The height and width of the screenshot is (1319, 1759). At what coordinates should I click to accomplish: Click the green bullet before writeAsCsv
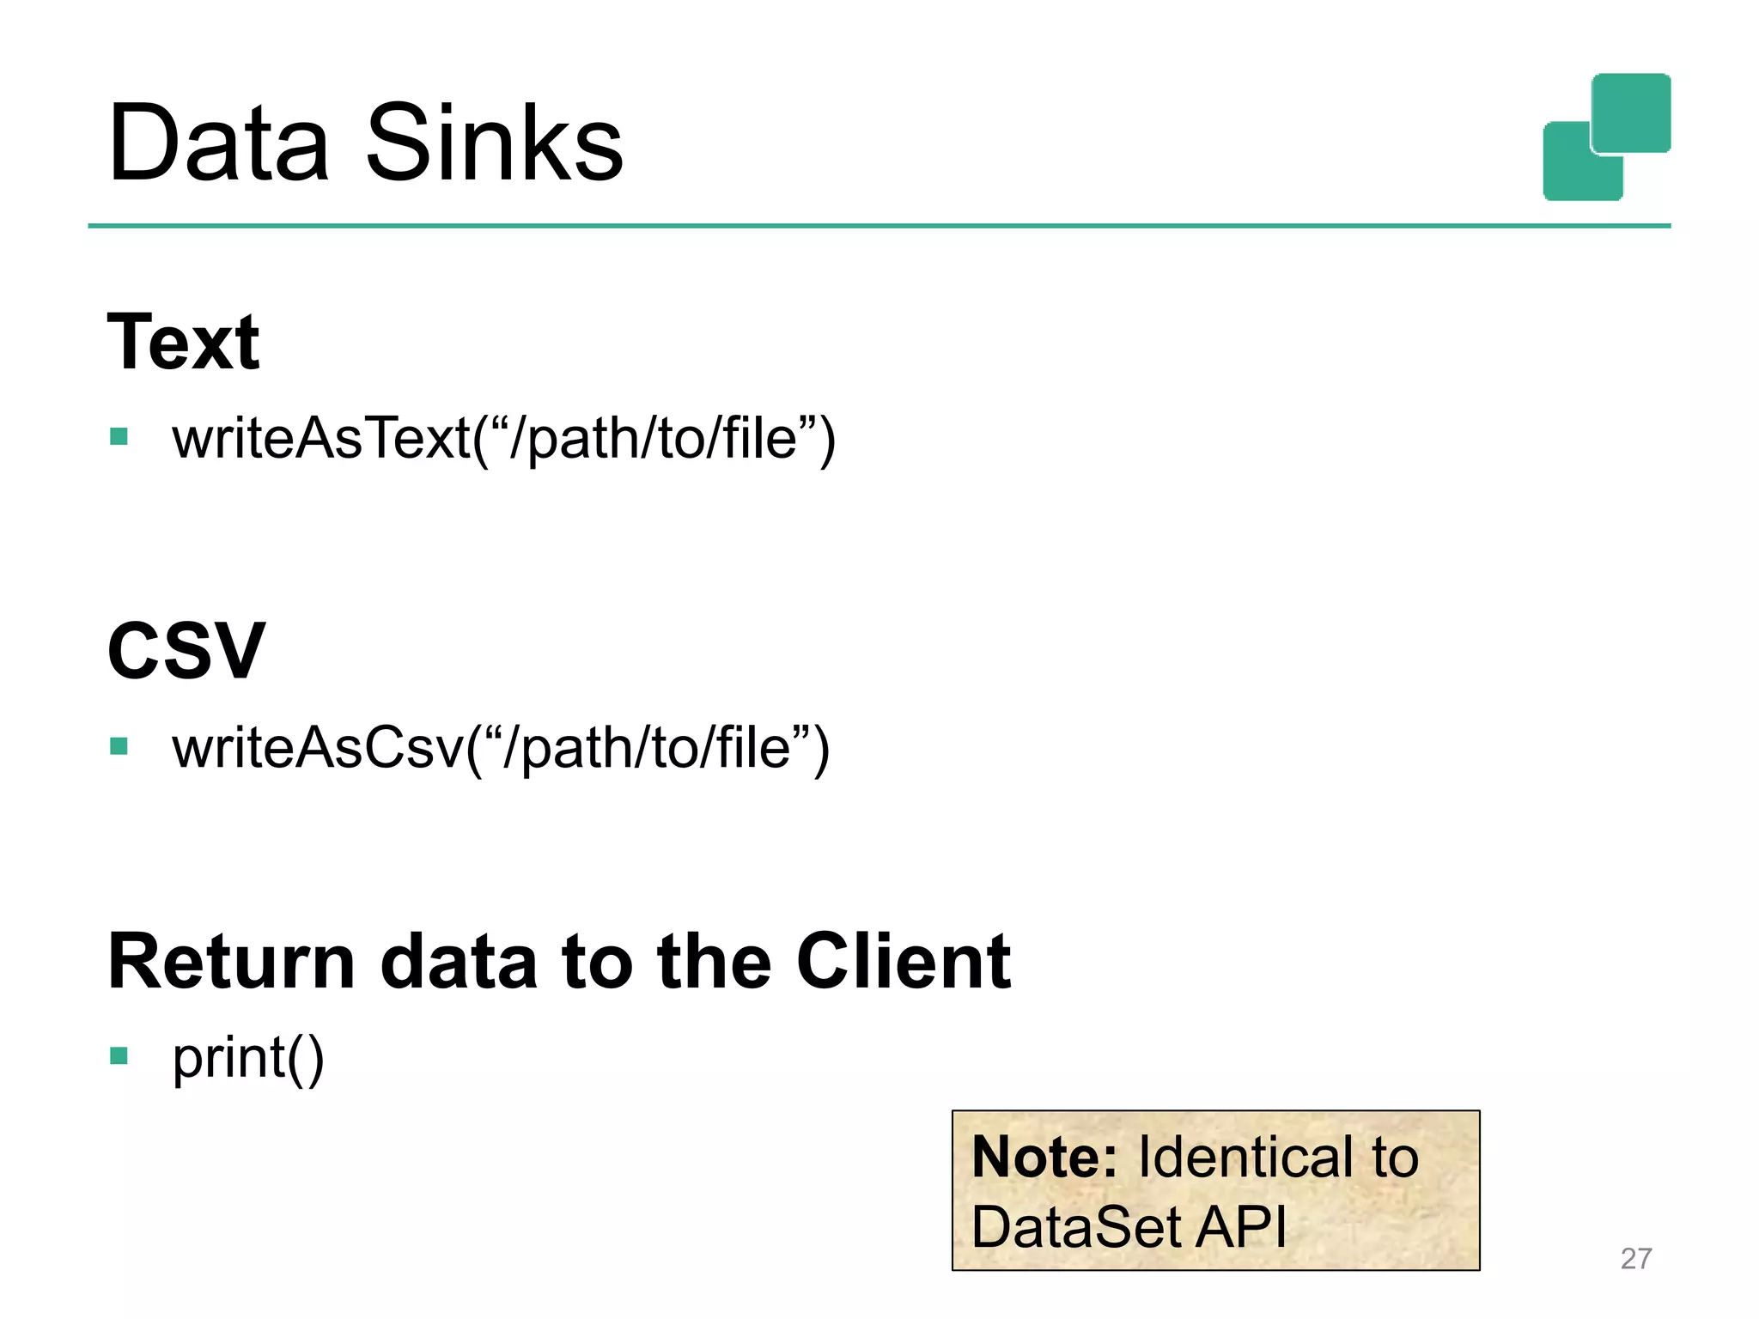click(x=119, y=745)
